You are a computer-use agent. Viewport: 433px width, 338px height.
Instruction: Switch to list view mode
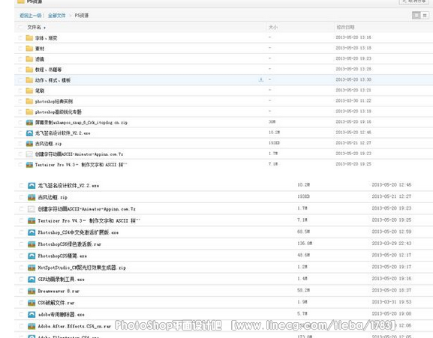click(x=416, y=16)
